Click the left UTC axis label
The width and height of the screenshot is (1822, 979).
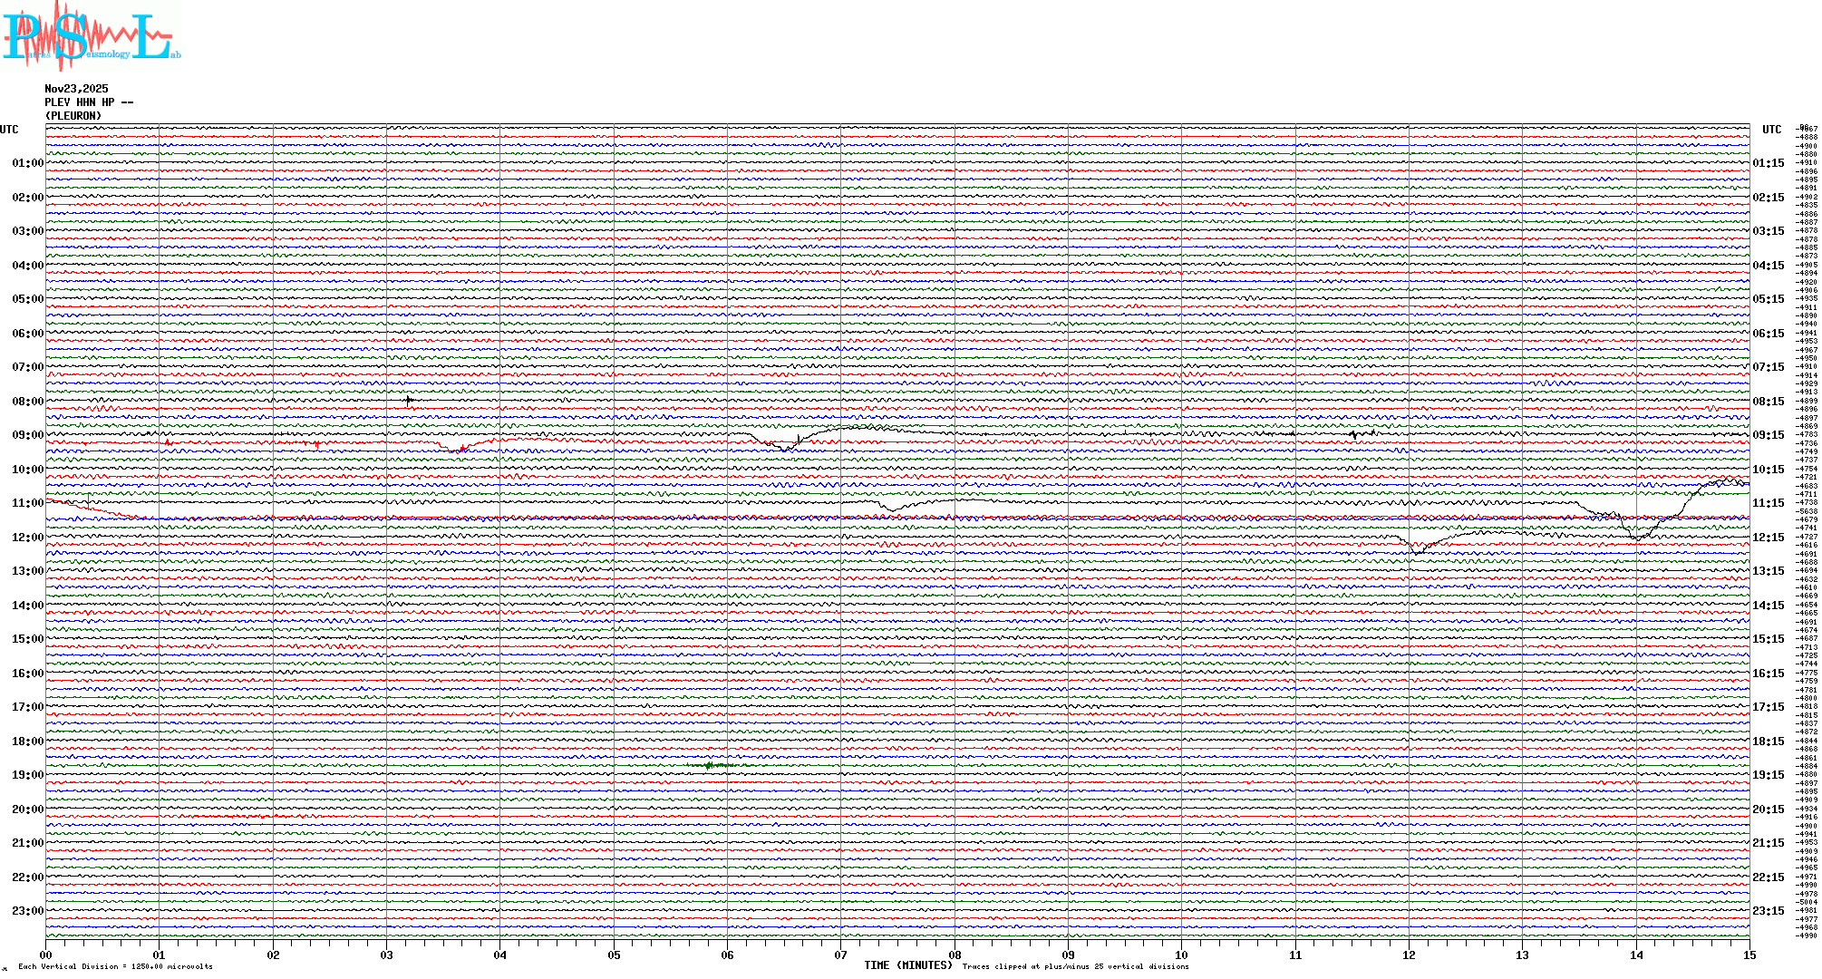(9, 130)
